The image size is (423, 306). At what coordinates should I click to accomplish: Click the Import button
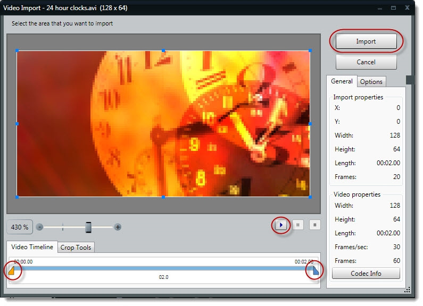click(366, 41)
